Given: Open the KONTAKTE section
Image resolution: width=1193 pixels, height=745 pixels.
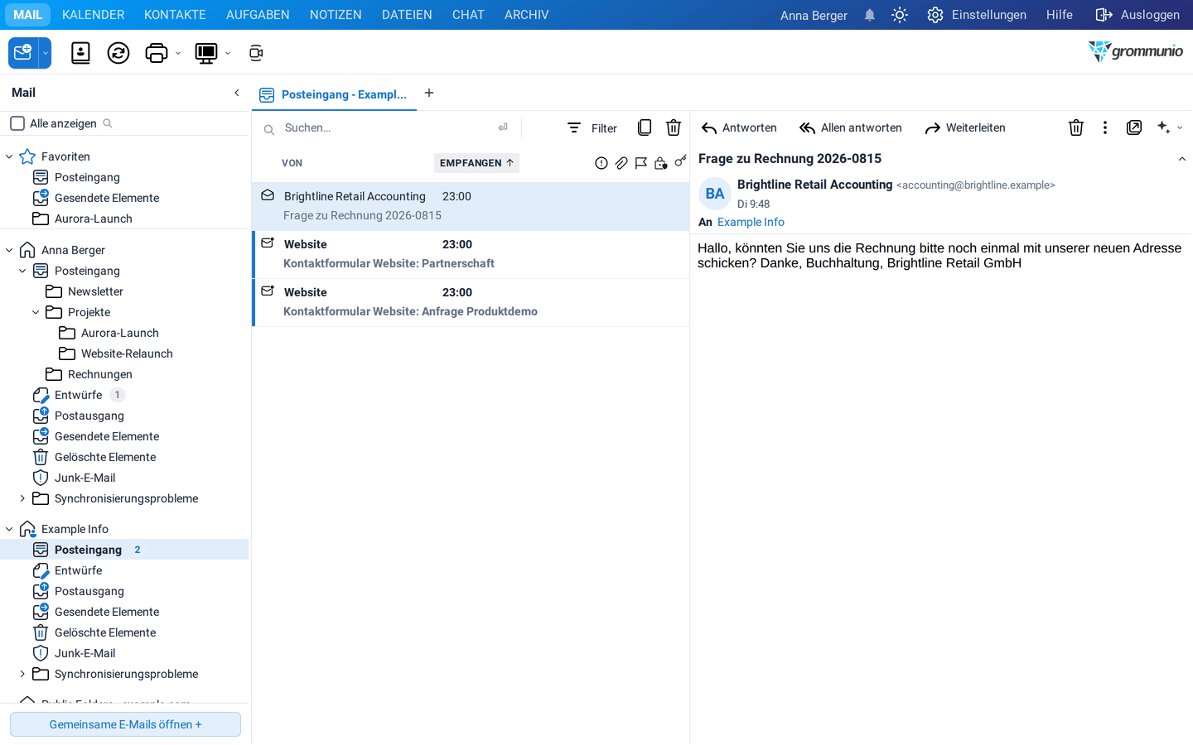Looking at the screenshot, I should tap(175, 15).
